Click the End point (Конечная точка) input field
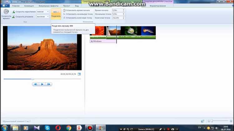234x131 pixels. (117, 18)
